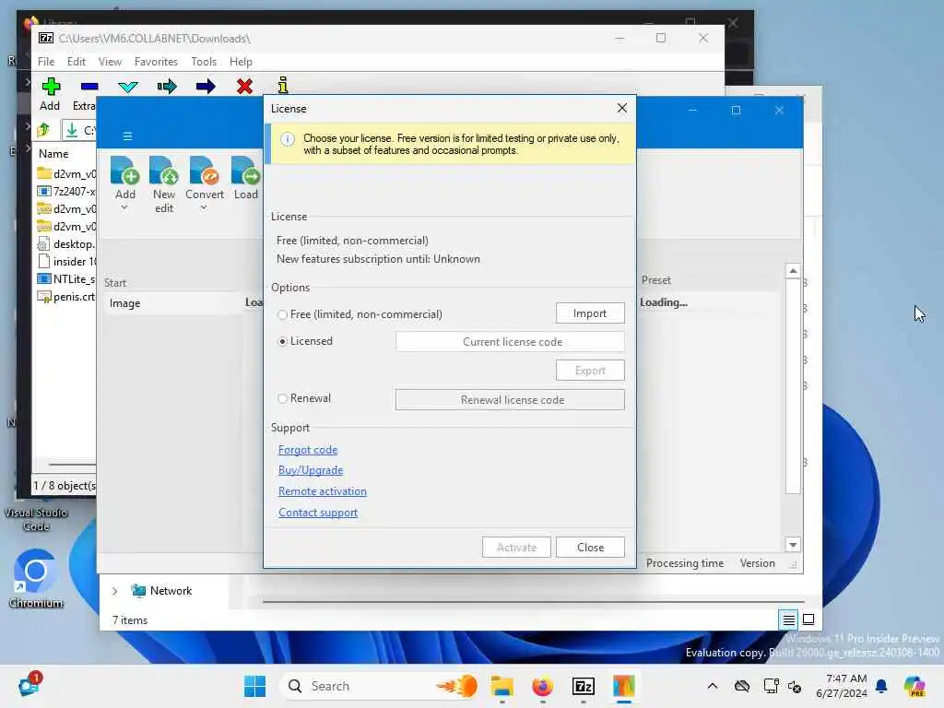Screen dimensions: 944x708
Task: Open 7-Zip from the taskbar
Action: point(584,686)
